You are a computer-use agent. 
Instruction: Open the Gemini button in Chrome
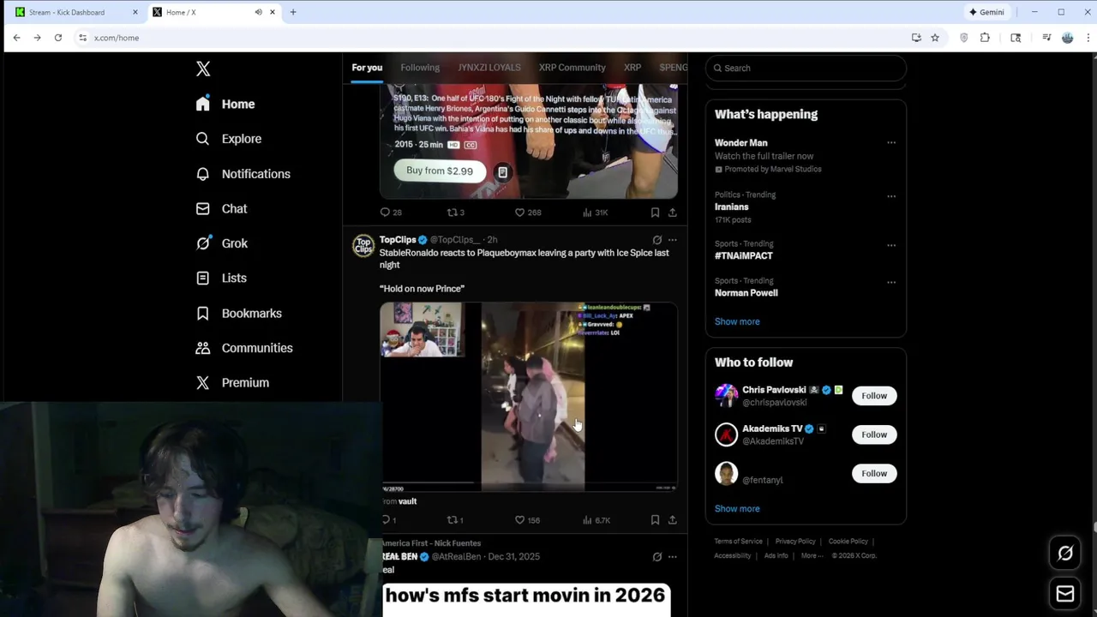tap(986, 12)
